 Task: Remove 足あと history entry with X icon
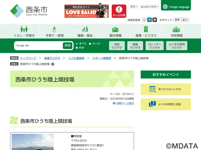click(53, 64)
